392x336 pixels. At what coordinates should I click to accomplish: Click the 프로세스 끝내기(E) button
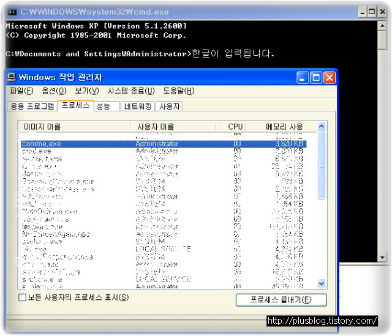(x=281, y=299)
